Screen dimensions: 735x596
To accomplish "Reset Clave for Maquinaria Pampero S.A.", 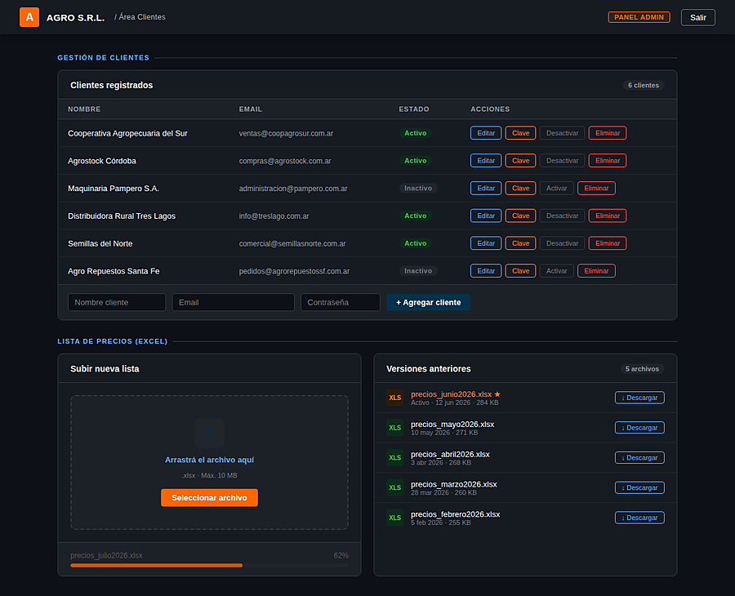I will click(x=520, y=189).
